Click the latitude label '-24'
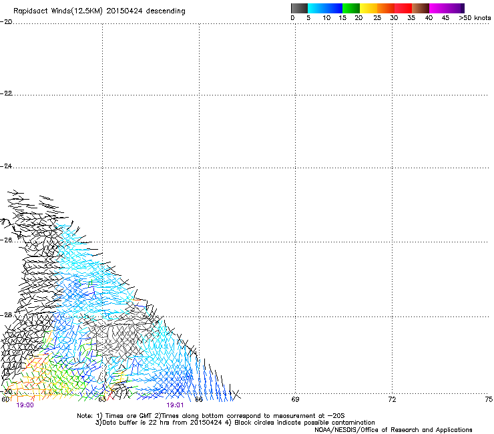The image size is (494, 434). point(6,166)
